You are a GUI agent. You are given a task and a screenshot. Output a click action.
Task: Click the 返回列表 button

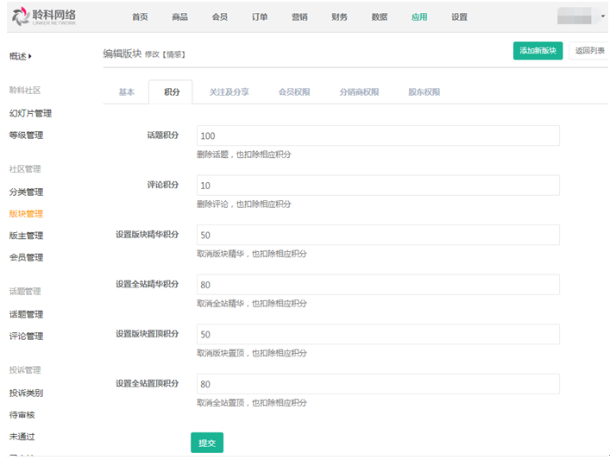point(590,51)
